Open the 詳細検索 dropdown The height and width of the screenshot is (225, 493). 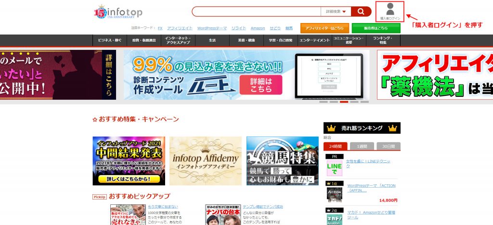click(336, 12)
